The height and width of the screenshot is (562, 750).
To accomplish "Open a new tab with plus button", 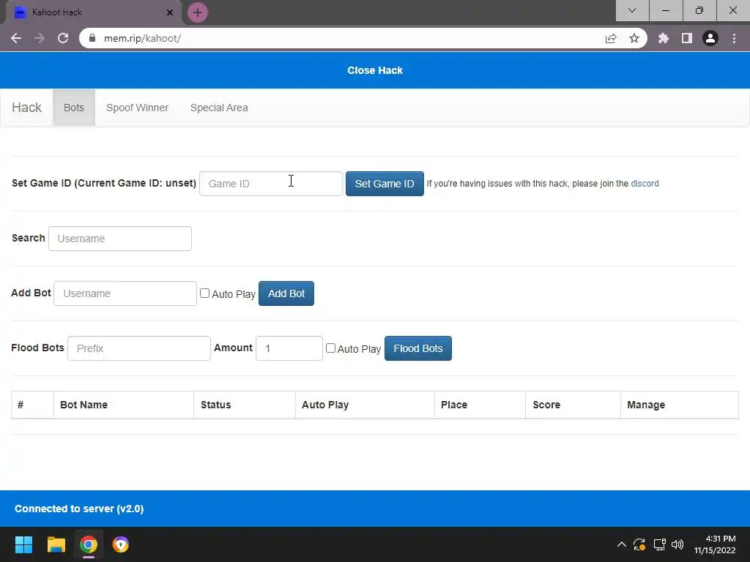I will (x=198, y=12).
